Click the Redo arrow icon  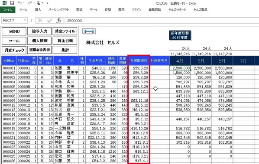pyautogui.click(x=30, y=3)
